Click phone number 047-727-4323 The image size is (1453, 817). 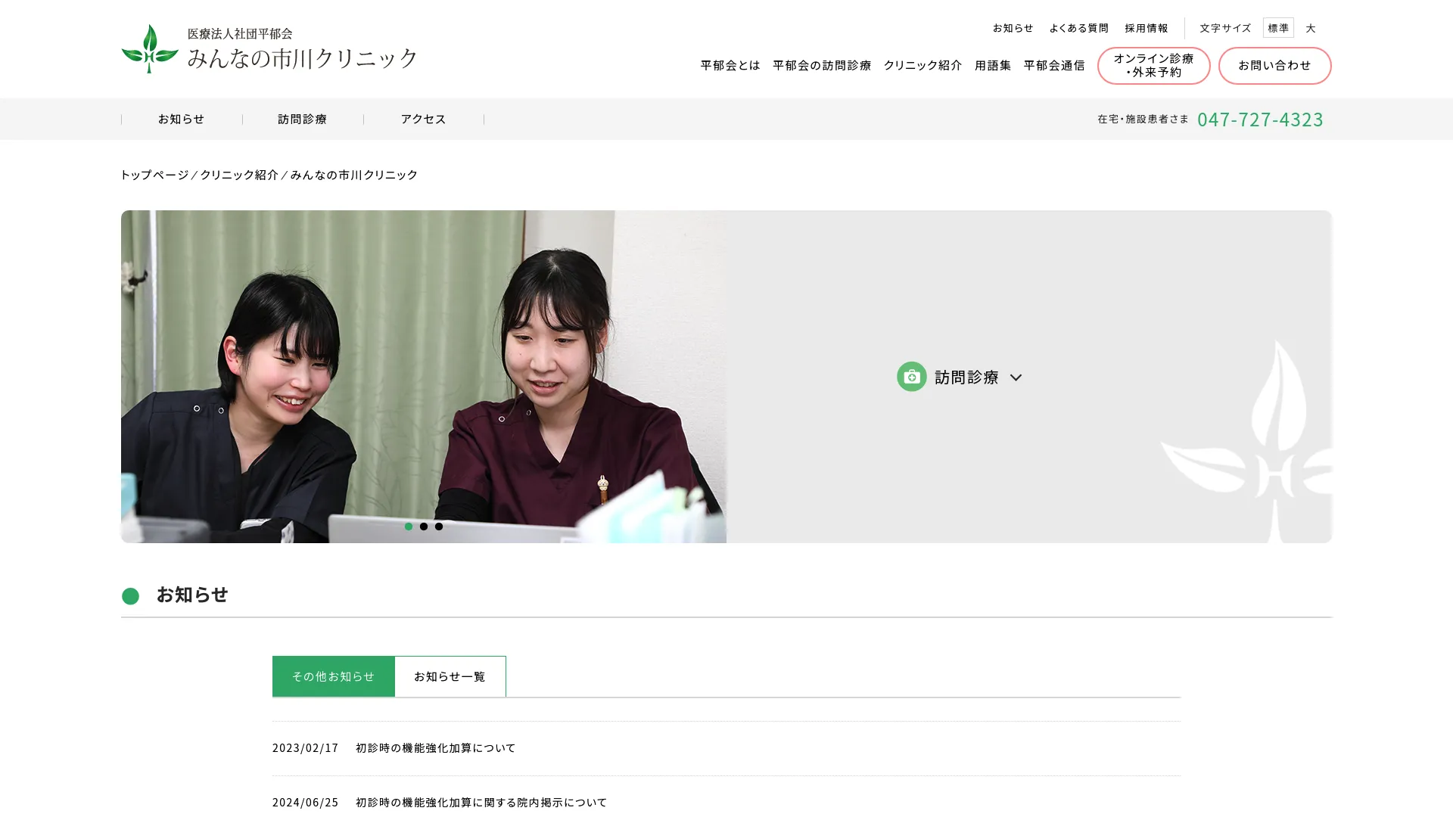click(x=1260, y=120)
